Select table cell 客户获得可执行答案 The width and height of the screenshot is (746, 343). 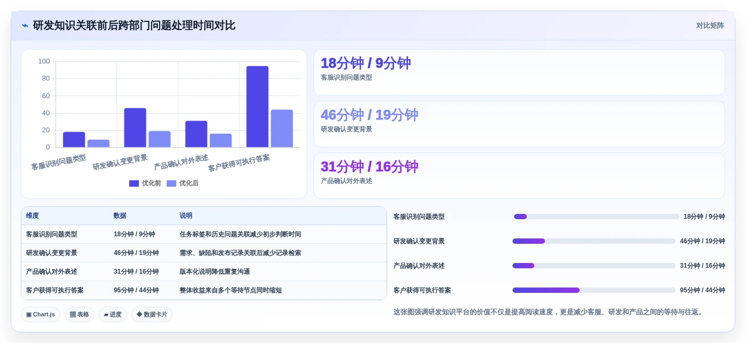[x=55, y=290]
